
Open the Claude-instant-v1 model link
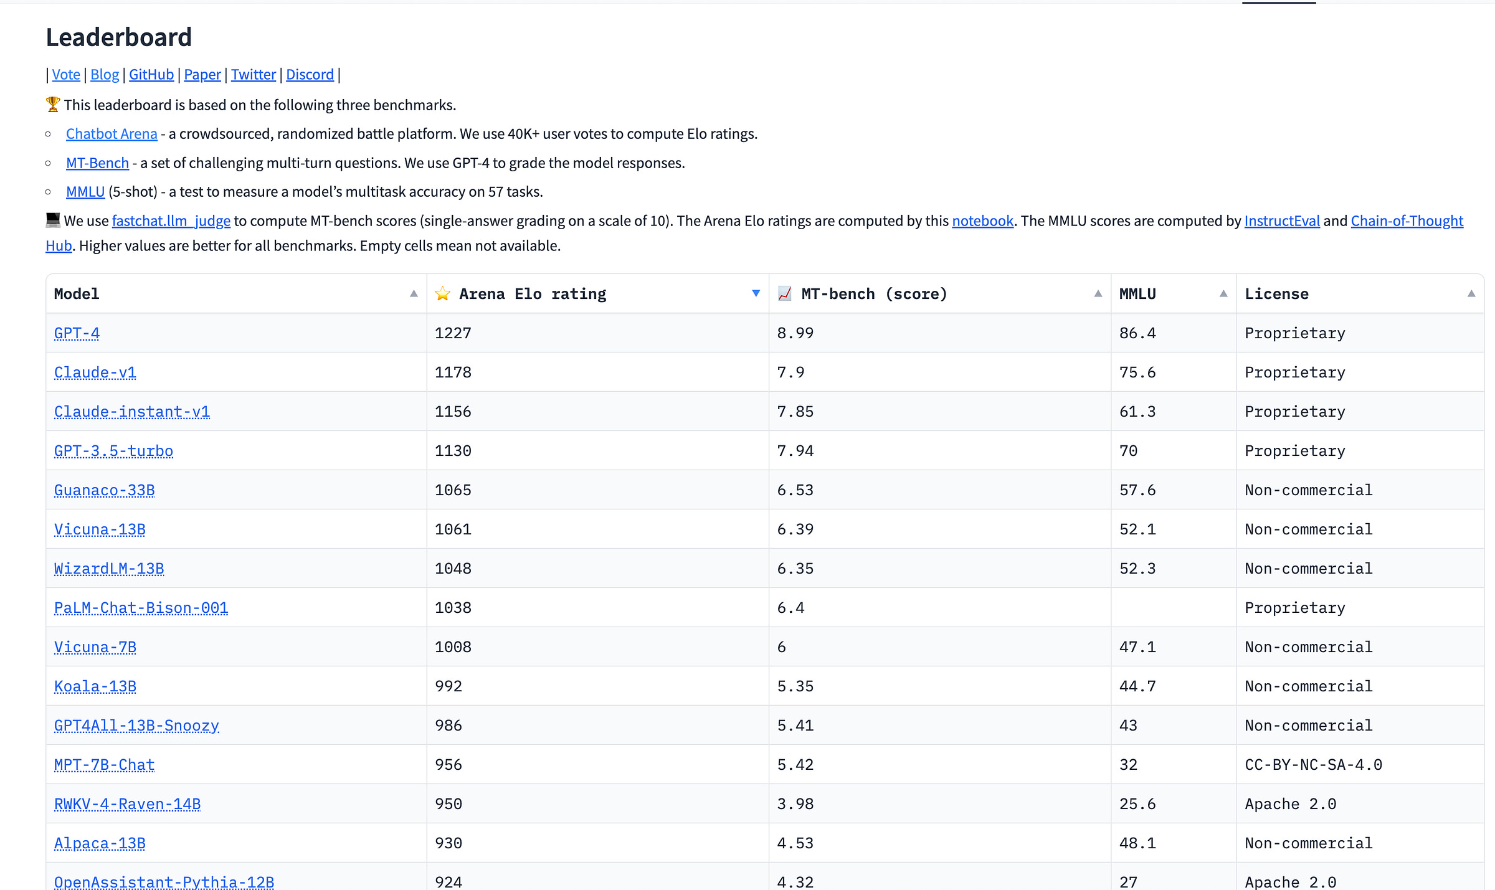coord(132,412)
